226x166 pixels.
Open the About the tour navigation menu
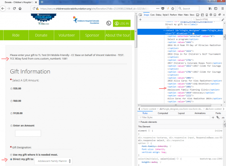point(118,35)
